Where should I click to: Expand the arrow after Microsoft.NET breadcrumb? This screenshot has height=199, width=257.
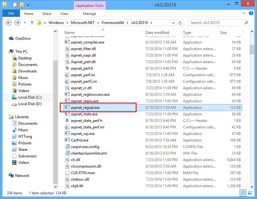coord(98,23)
